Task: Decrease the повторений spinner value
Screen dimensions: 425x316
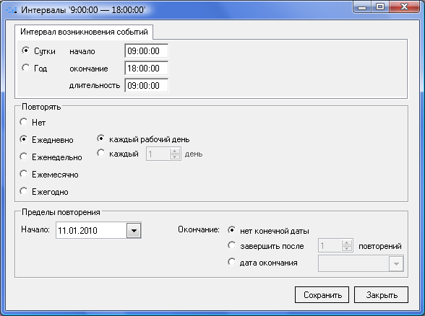Action: (x=347, y=249)
